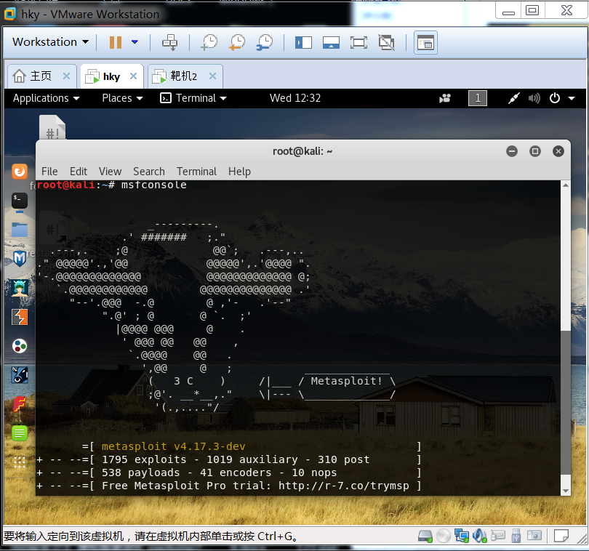
Task: Click the network connection indicator icon
Action: coord(513,98)
